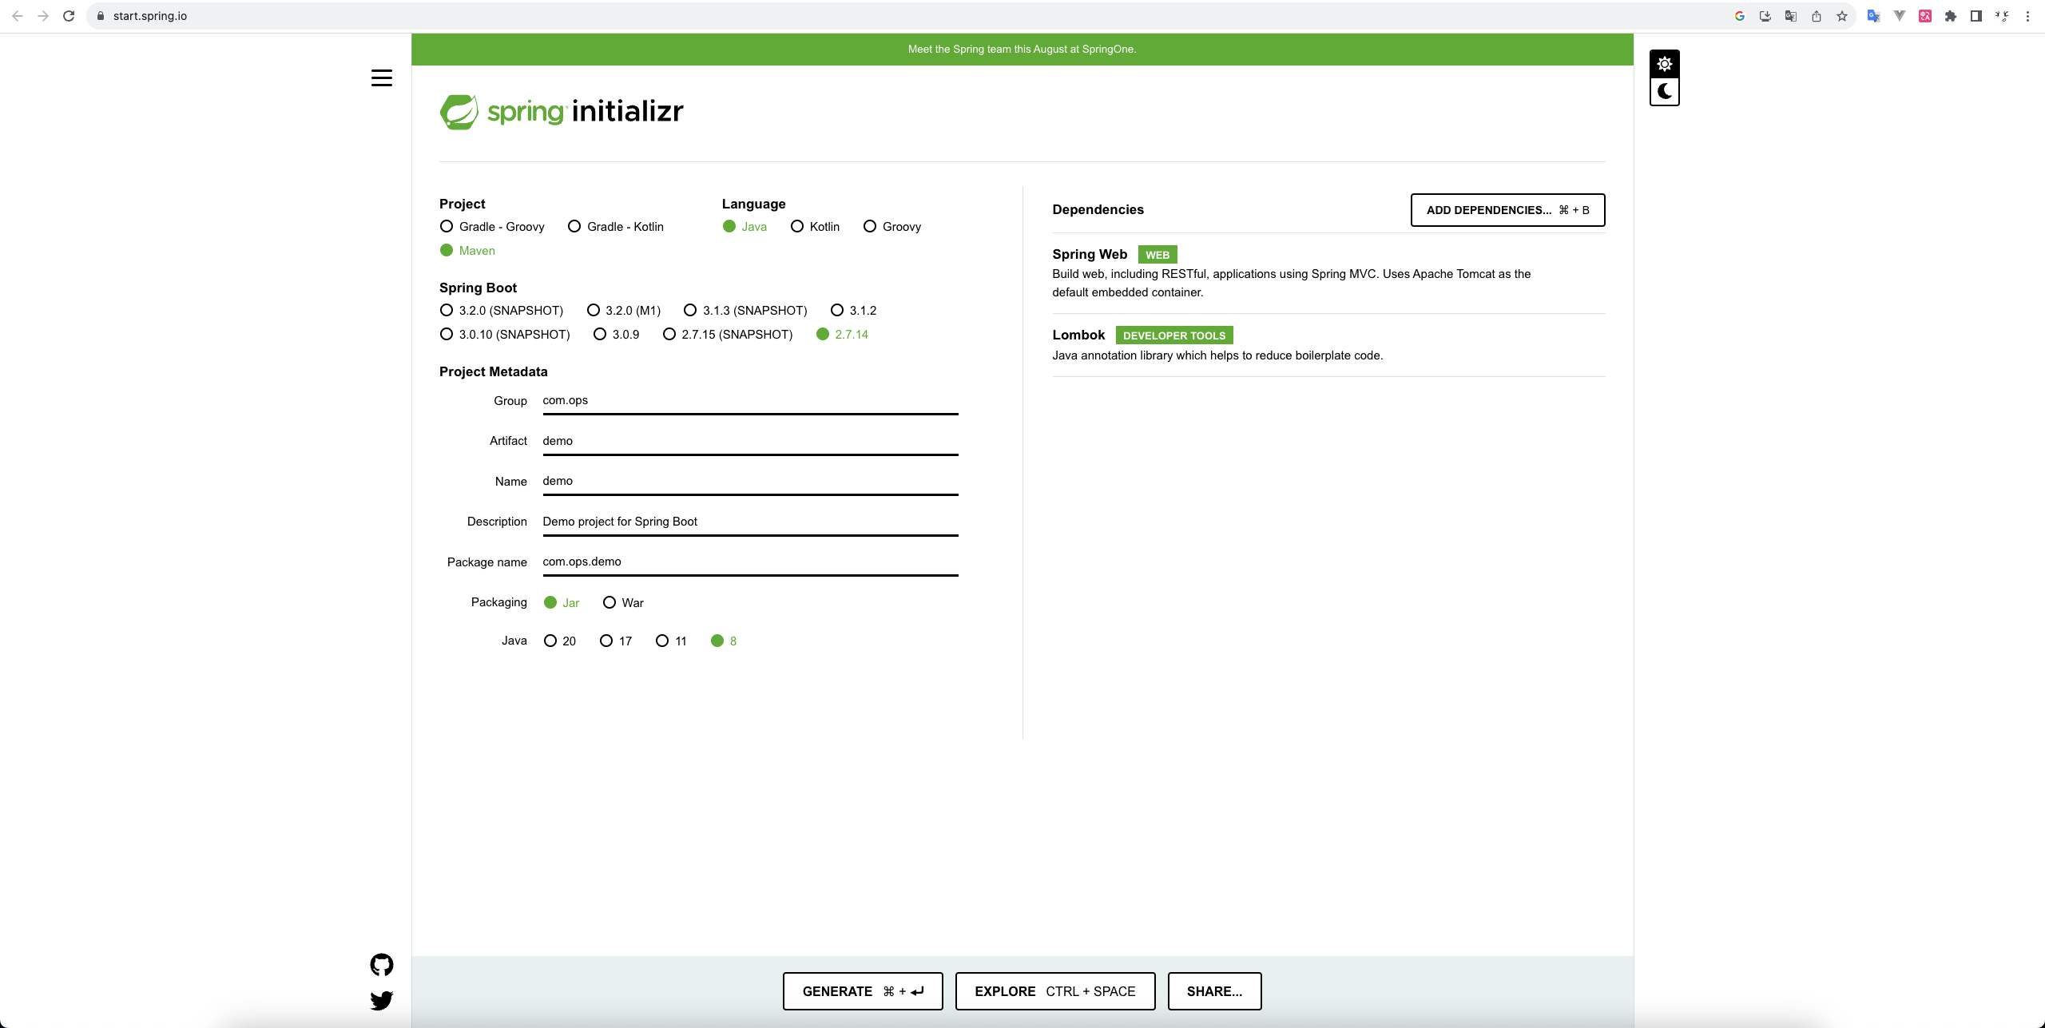This screenshot has width=2045, height=1028.
Task: Click the WEB tag label
Action: [1158, 256]
